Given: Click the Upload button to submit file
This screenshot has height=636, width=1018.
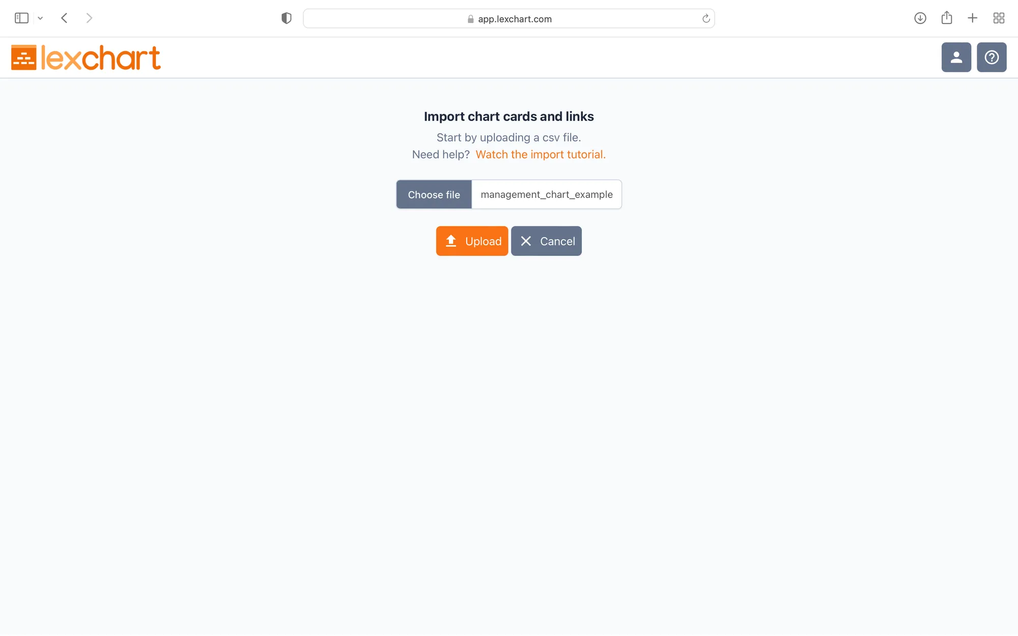Looking at the screenshot, I should pos(472,241).
